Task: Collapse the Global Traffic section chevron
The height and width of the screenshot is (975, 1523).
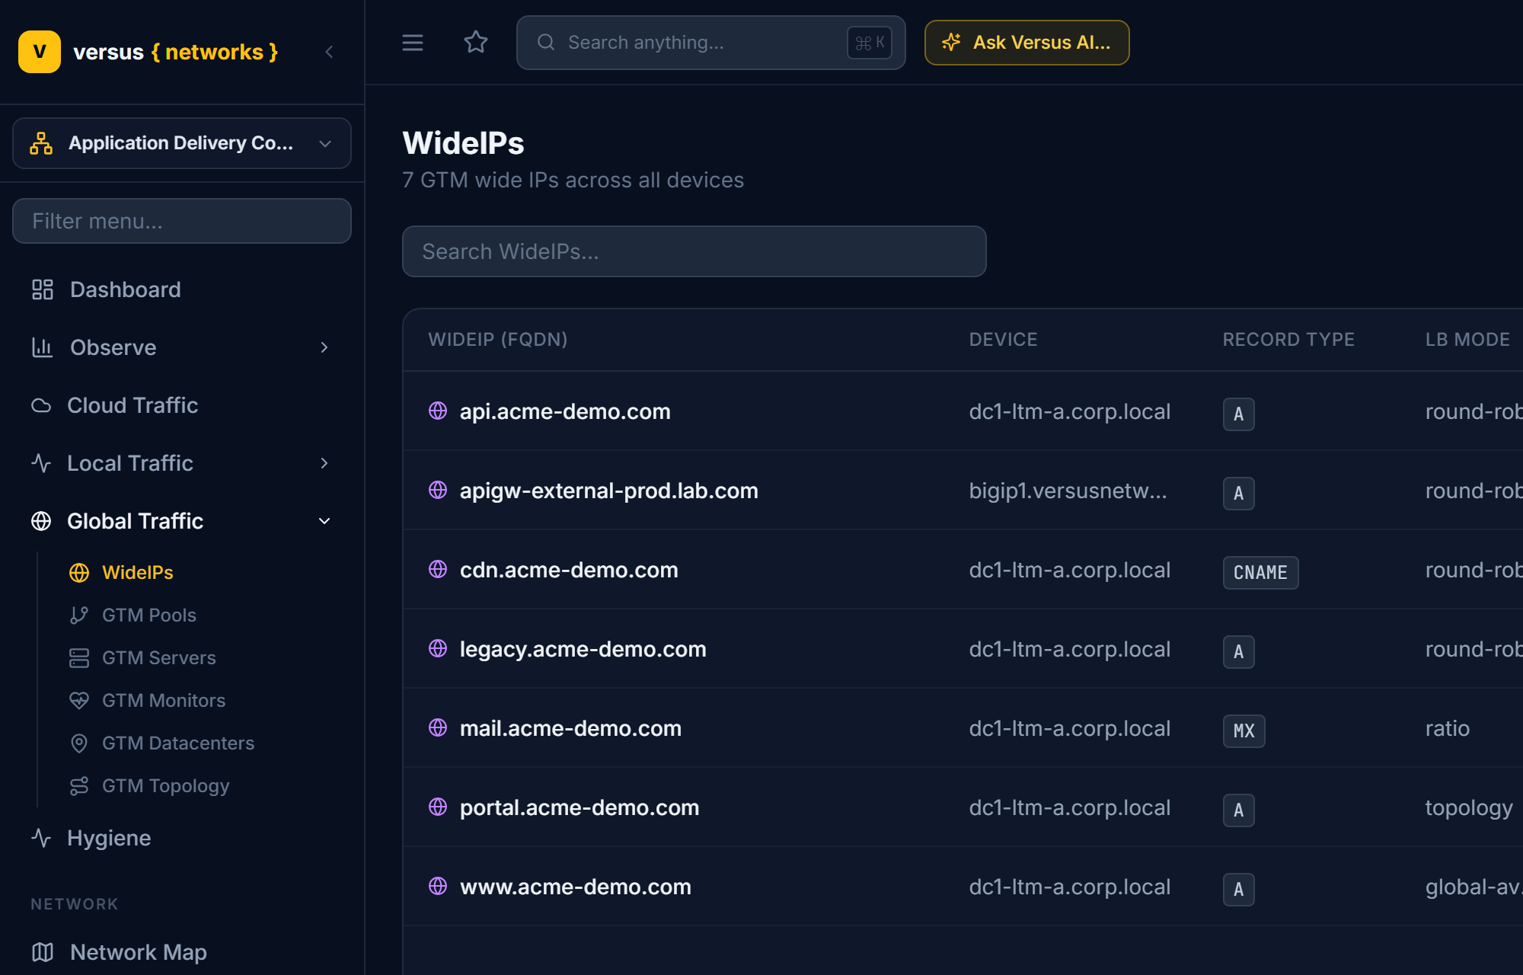Action: click(x=324, y=521)
